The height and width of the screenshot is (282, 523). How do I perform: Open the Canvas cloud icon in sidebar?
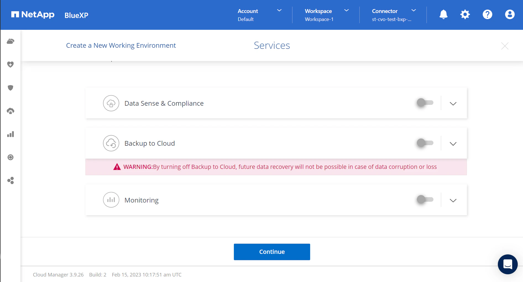[11, 41]
